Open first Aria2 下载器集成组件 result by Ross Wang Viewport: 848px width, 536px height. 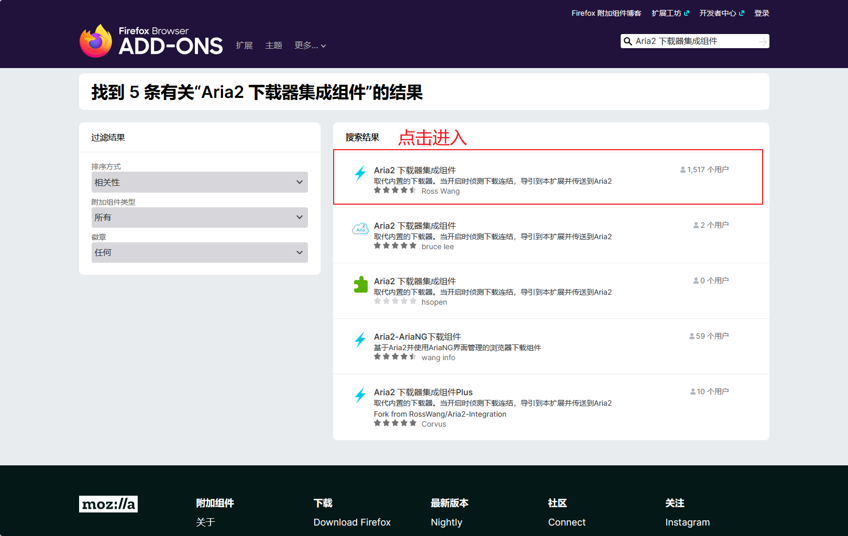pos(415,170)
